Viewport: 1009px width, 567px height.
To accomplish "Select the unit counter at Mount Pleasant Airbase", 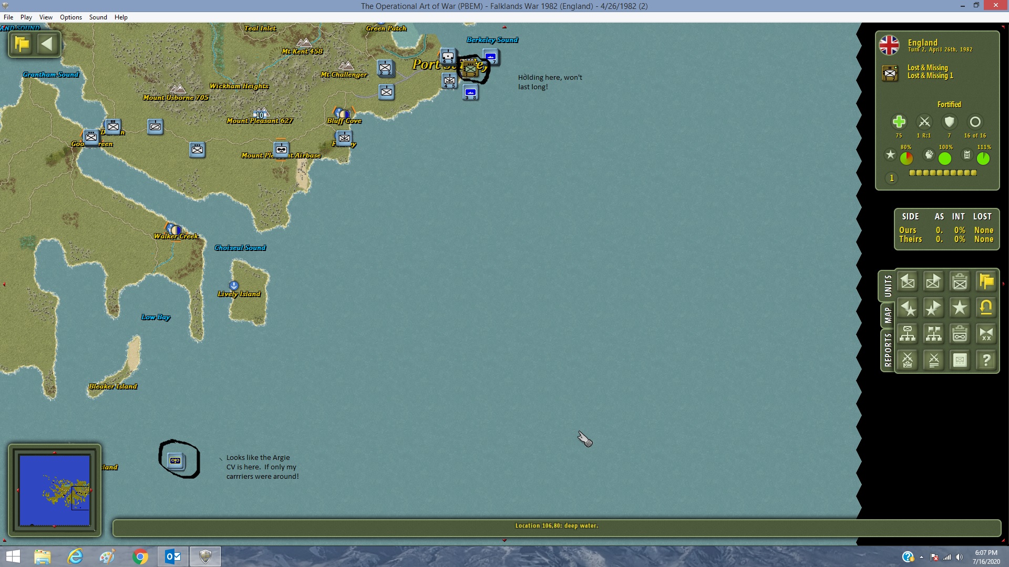I will click(281, 150).
